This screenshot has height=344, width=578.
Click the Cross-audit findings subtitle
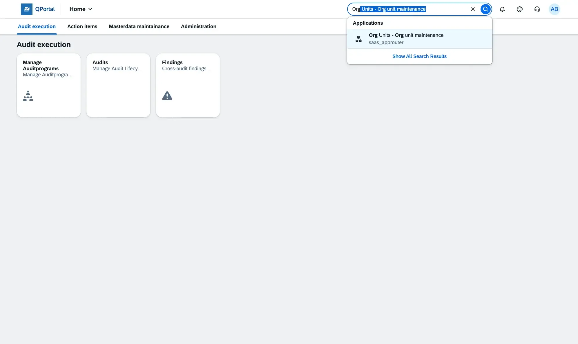(x=187, y=69)
